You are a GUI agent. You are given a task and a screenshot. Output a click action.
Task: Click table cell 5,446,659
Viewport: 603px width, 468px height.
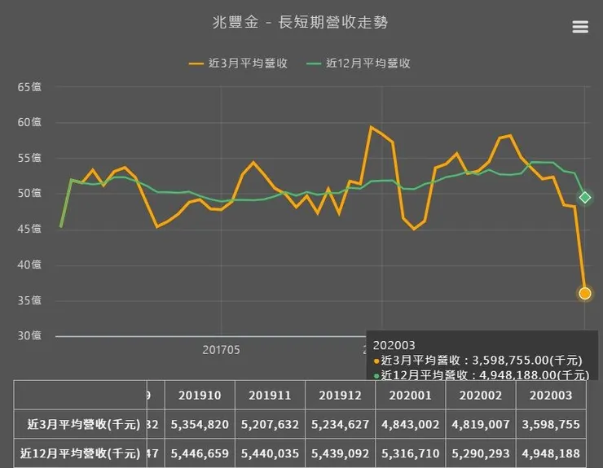coord(200,453)
